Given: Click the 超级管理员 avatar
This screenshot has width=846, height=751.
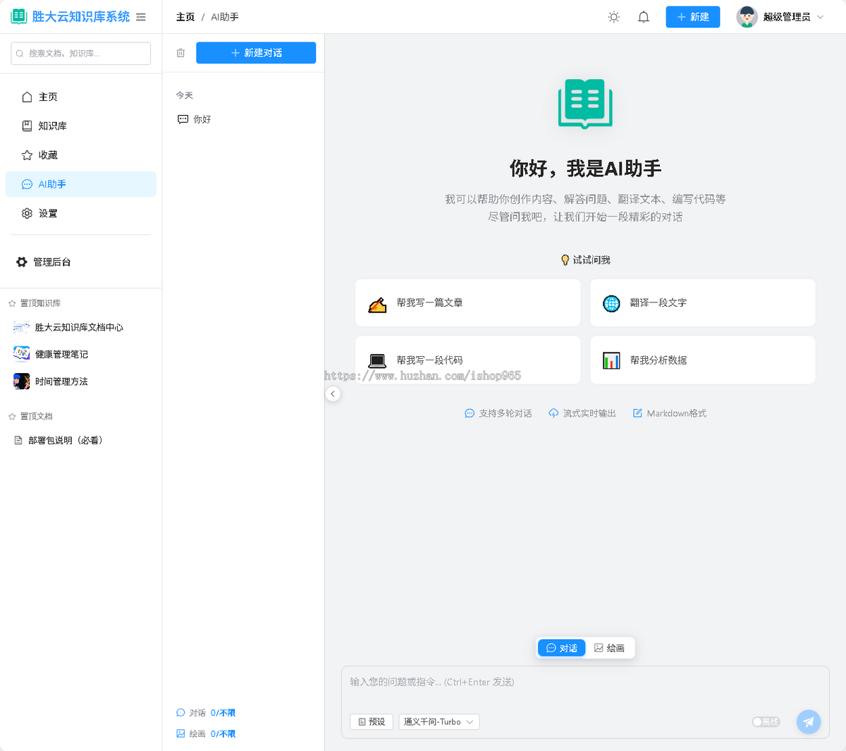Looking at the screenshot, I should coord(747,17).
